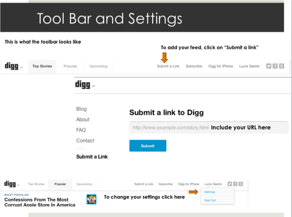
Task: Open the Confessions Apple Store story headline
Action: pos(40,202)
